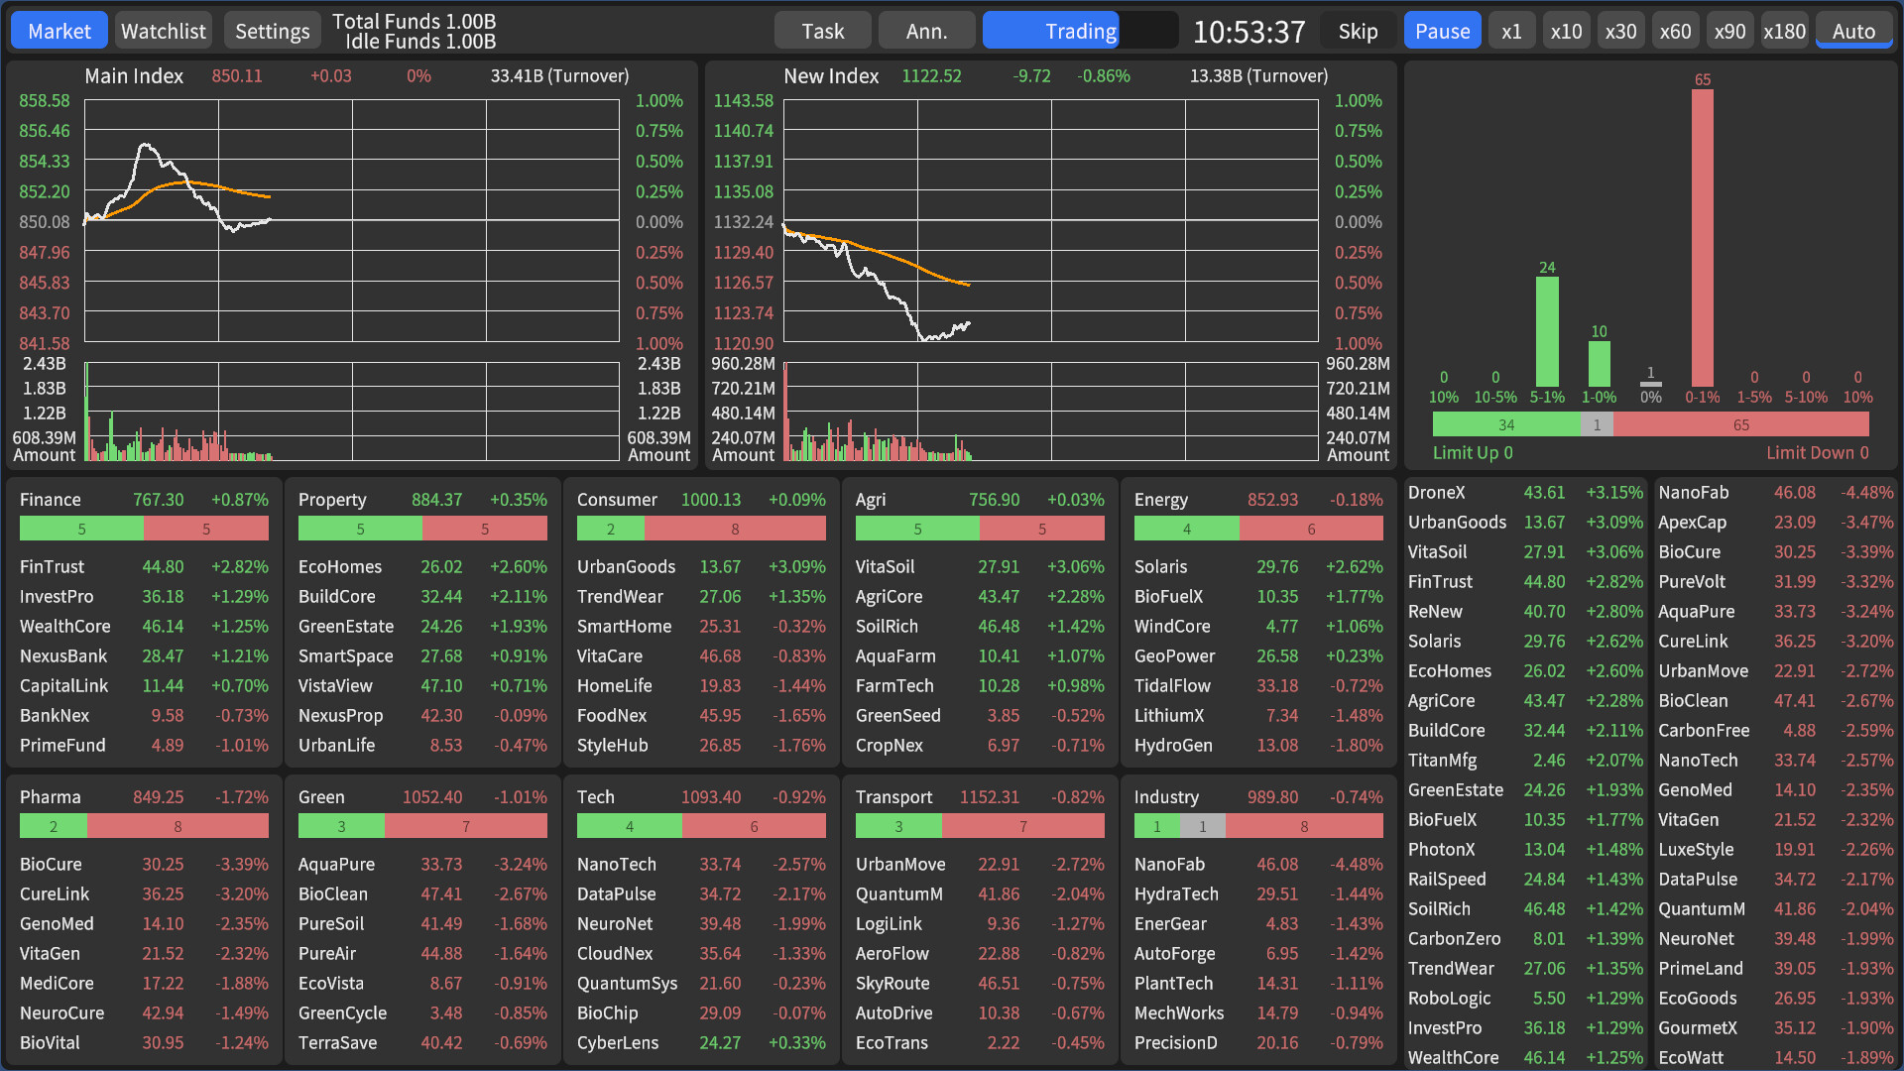The width and height of the screenshot is (1904, 1071).
Task: Enable Auto trading mode
Action: pos(1853,30)
